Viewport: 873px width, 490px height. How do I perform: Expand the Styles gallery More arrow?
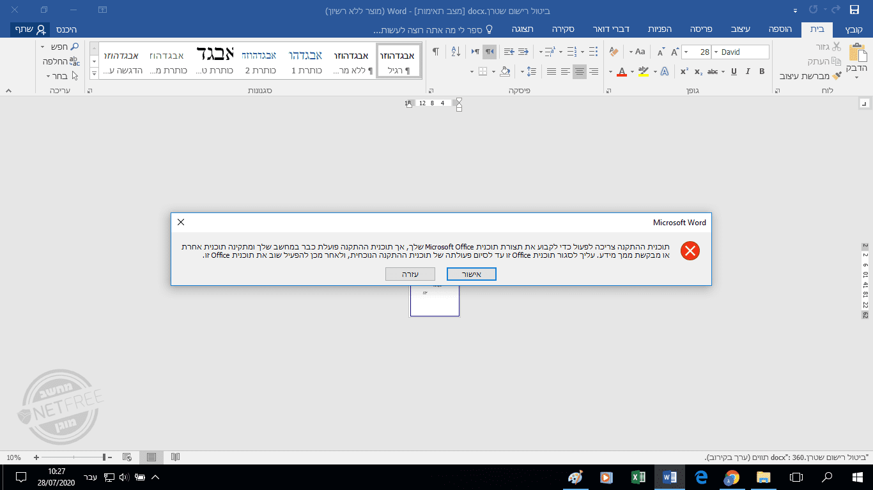94,73
